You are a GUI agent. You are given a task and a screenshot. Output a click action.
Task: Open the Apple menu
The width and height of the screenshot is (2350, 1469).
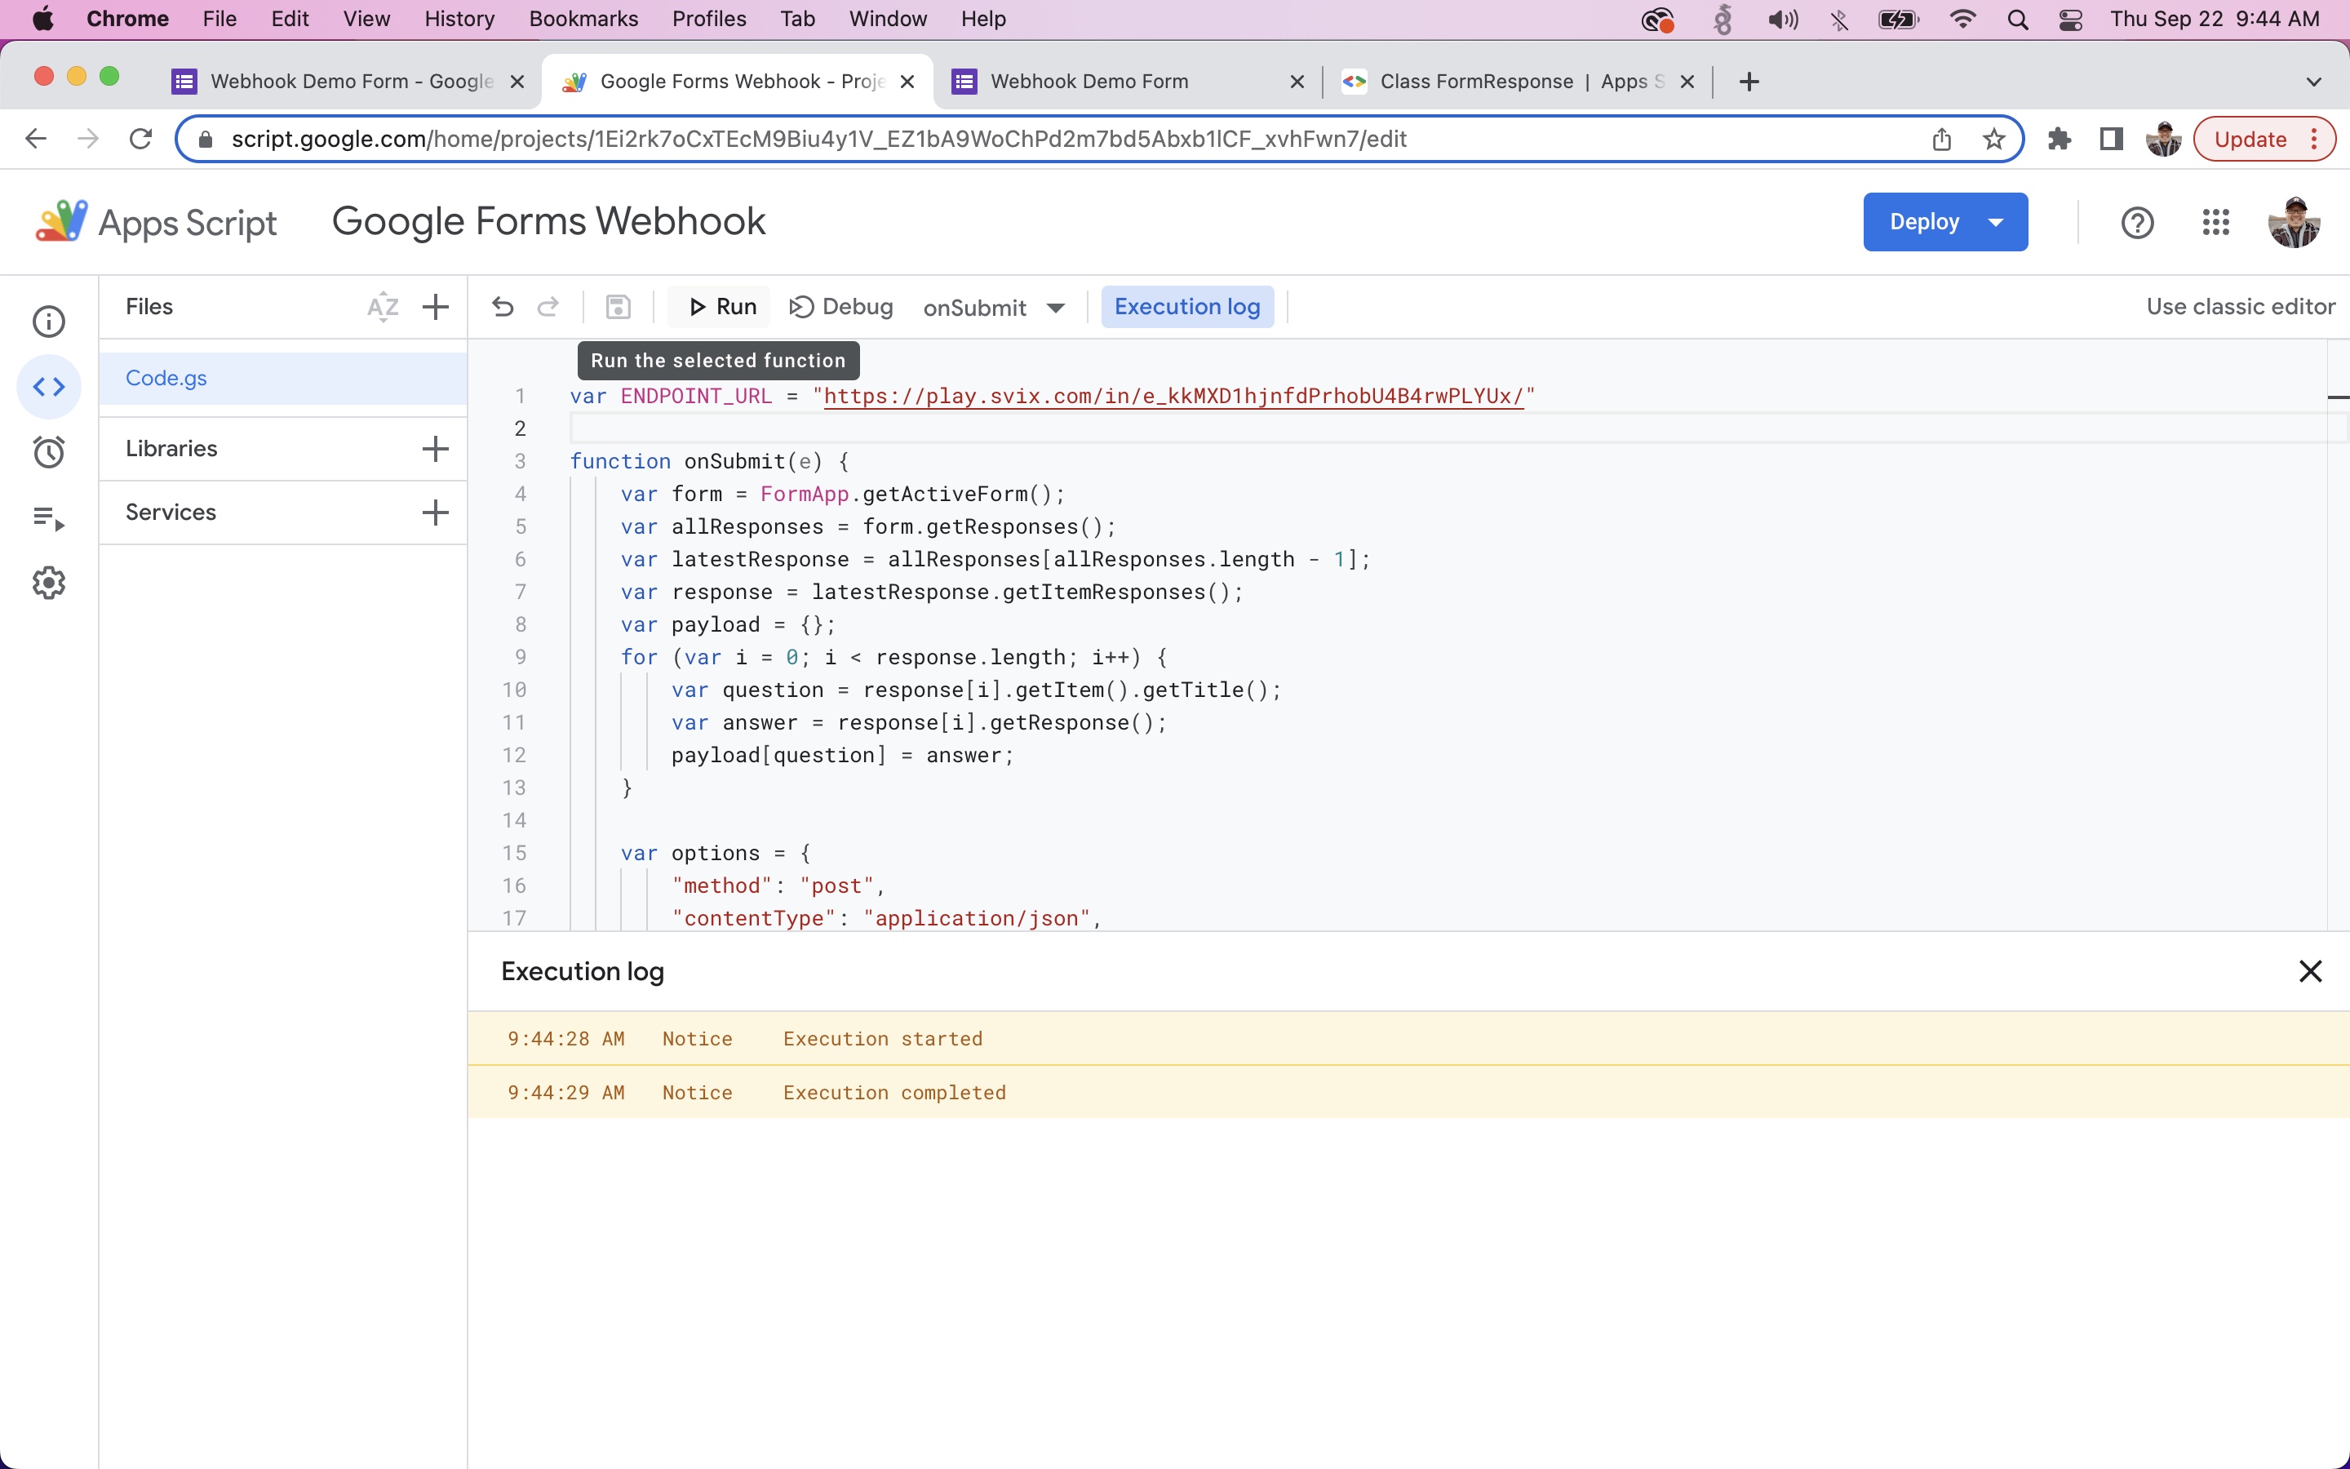point(42,20)
